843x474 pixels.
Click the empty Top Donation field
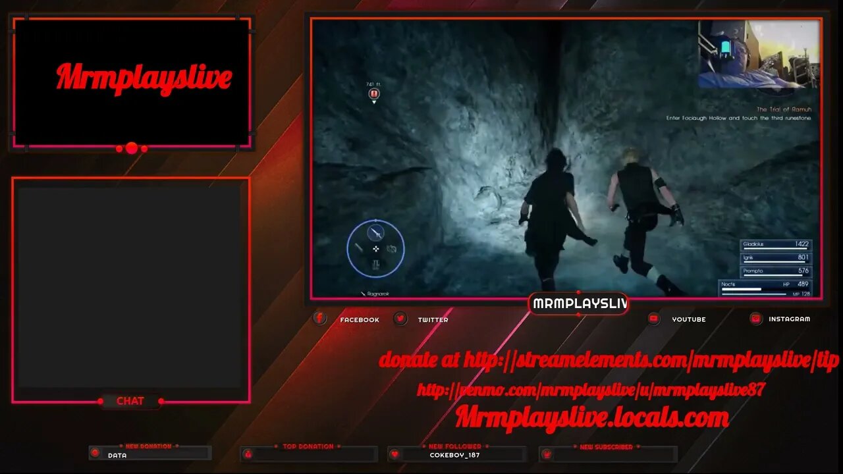point(309,454)
